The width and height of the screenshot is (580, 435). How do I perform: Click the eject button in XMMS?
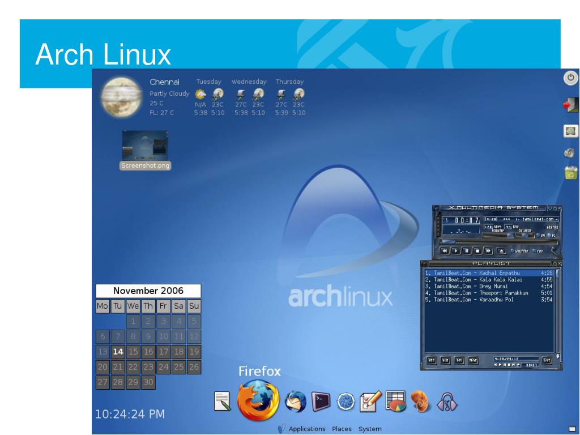[x=502, y=251]
